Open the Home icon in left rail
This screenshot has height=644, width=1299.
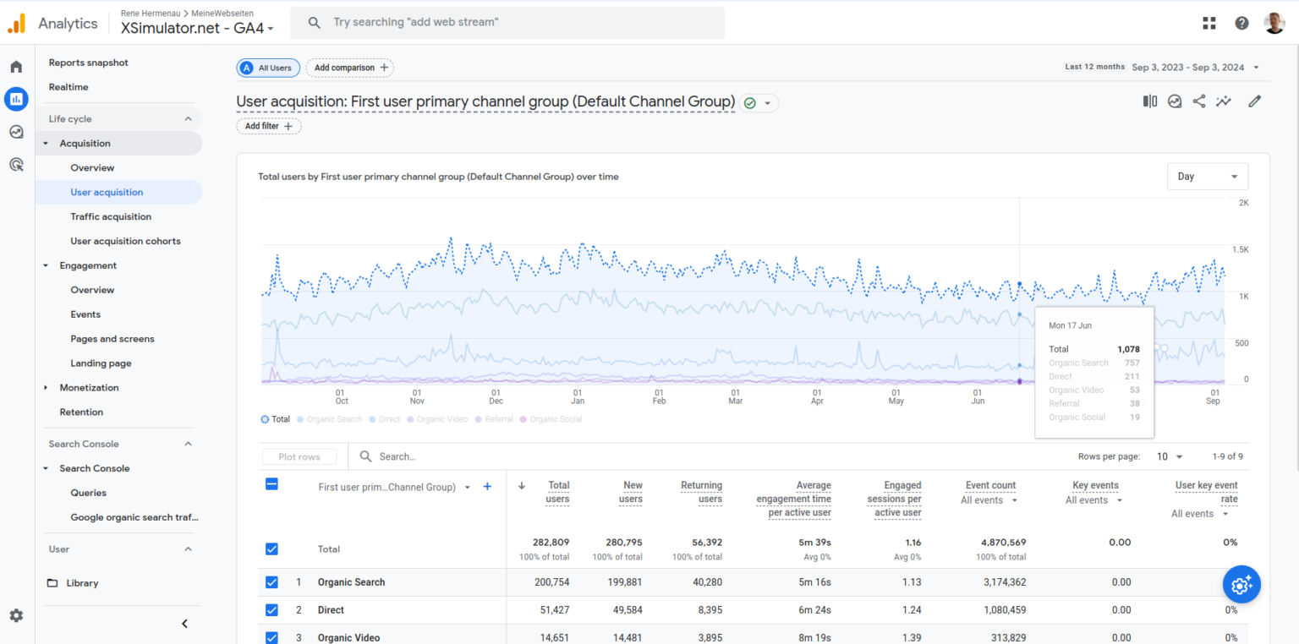16,67
